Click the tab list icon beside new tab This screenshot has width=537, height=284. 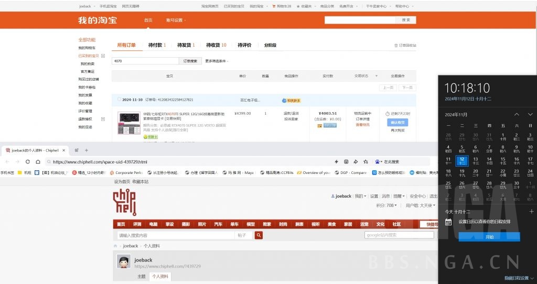click(x=77, y=150)
